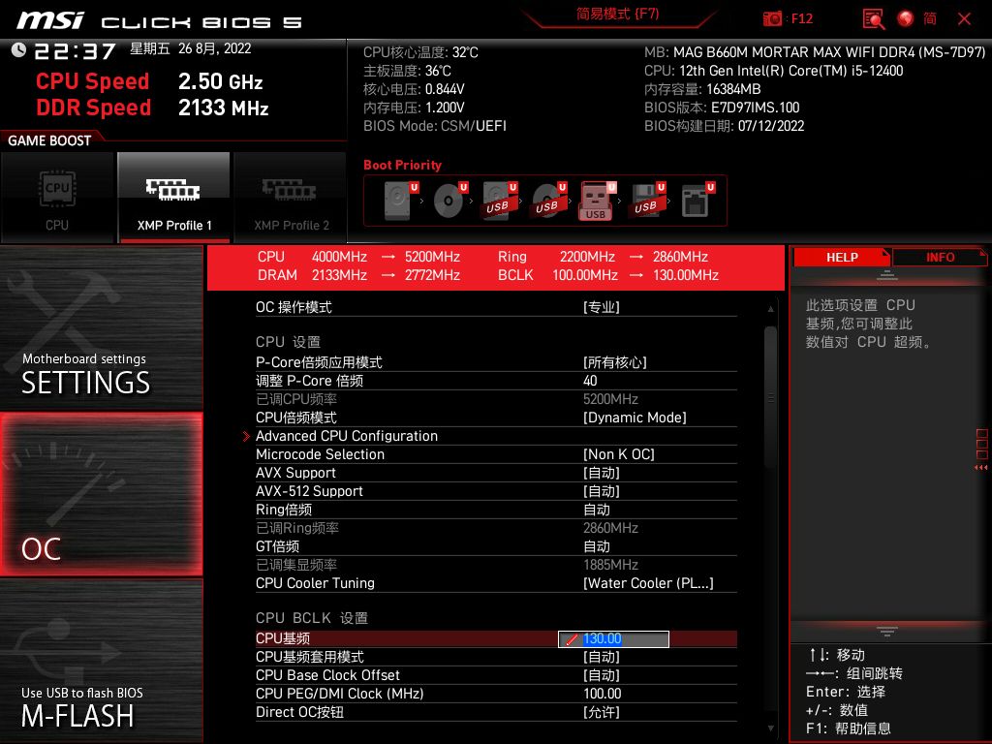The width and height of the screenshot is (992, 744).
Task: Toggle XMP Profile 2
Action: (x=291, y=197)
